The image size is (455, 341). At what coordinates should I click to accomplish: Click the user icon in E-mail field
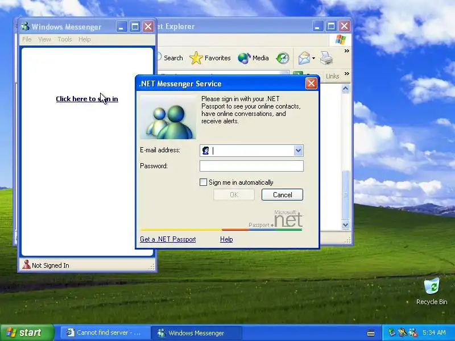click(206, 151)
